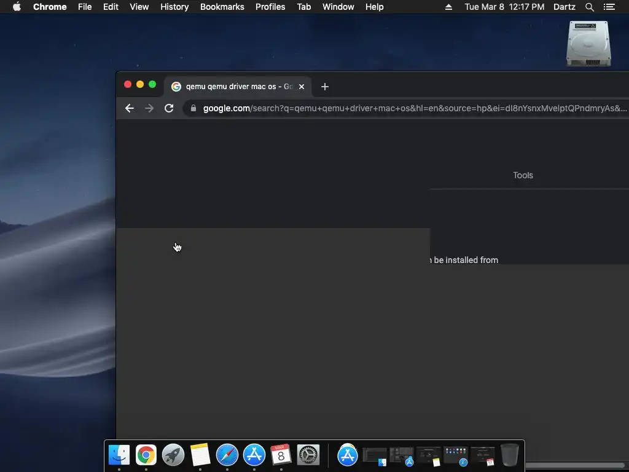Open Notification Center list icon
The height and width of the screenshot is (472, 629).
(609, 7)
